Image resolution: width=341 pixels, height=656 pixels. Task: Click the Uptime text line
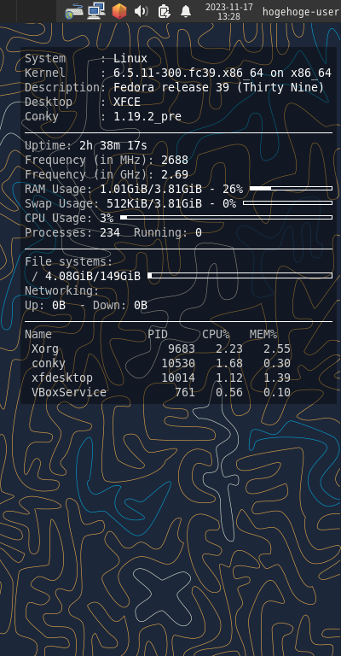86,145
